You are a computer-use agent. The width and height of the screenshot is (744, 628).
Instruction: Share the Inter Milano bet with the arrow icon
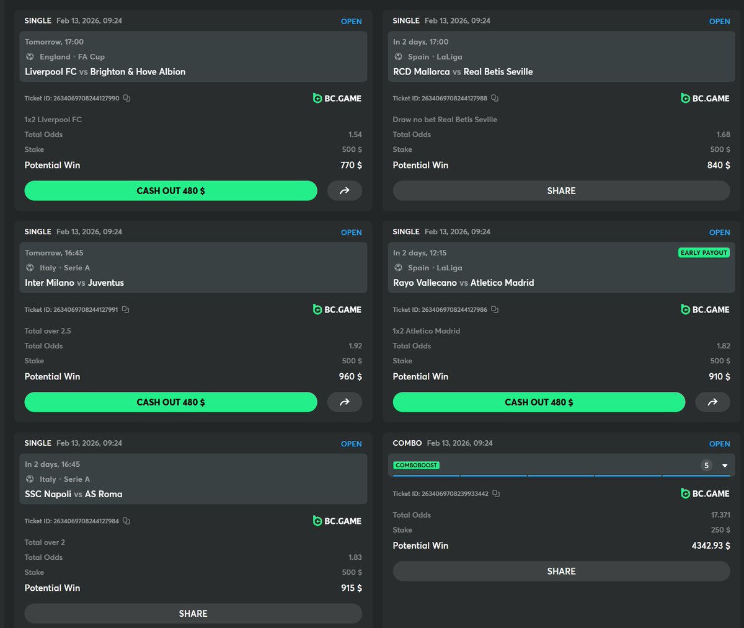(345, 402)
